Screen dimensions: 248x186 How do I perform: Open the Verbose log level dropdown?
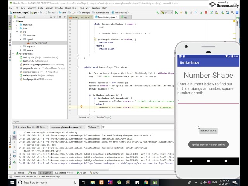(93, 127)
